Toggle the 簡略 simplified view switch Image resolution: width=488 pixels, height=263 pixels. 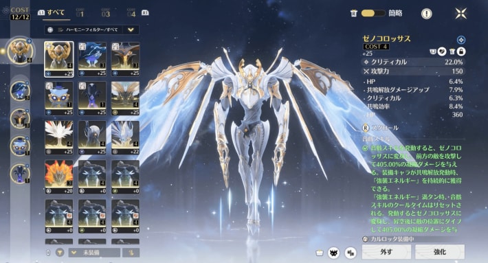(x=373, y=13)
